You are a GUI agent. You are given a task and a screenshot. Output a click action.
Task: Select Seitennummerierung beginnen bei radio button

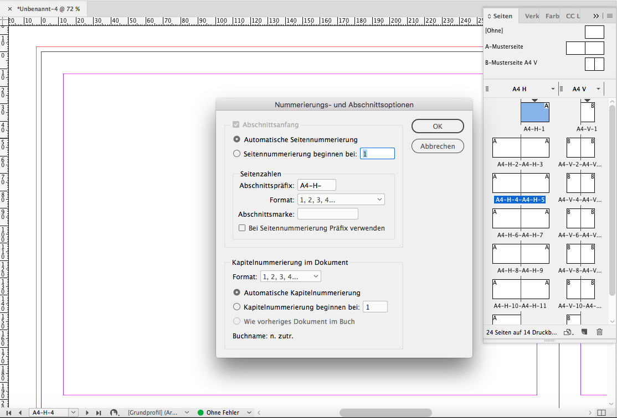pyautogui.click(x=237, y=154)
